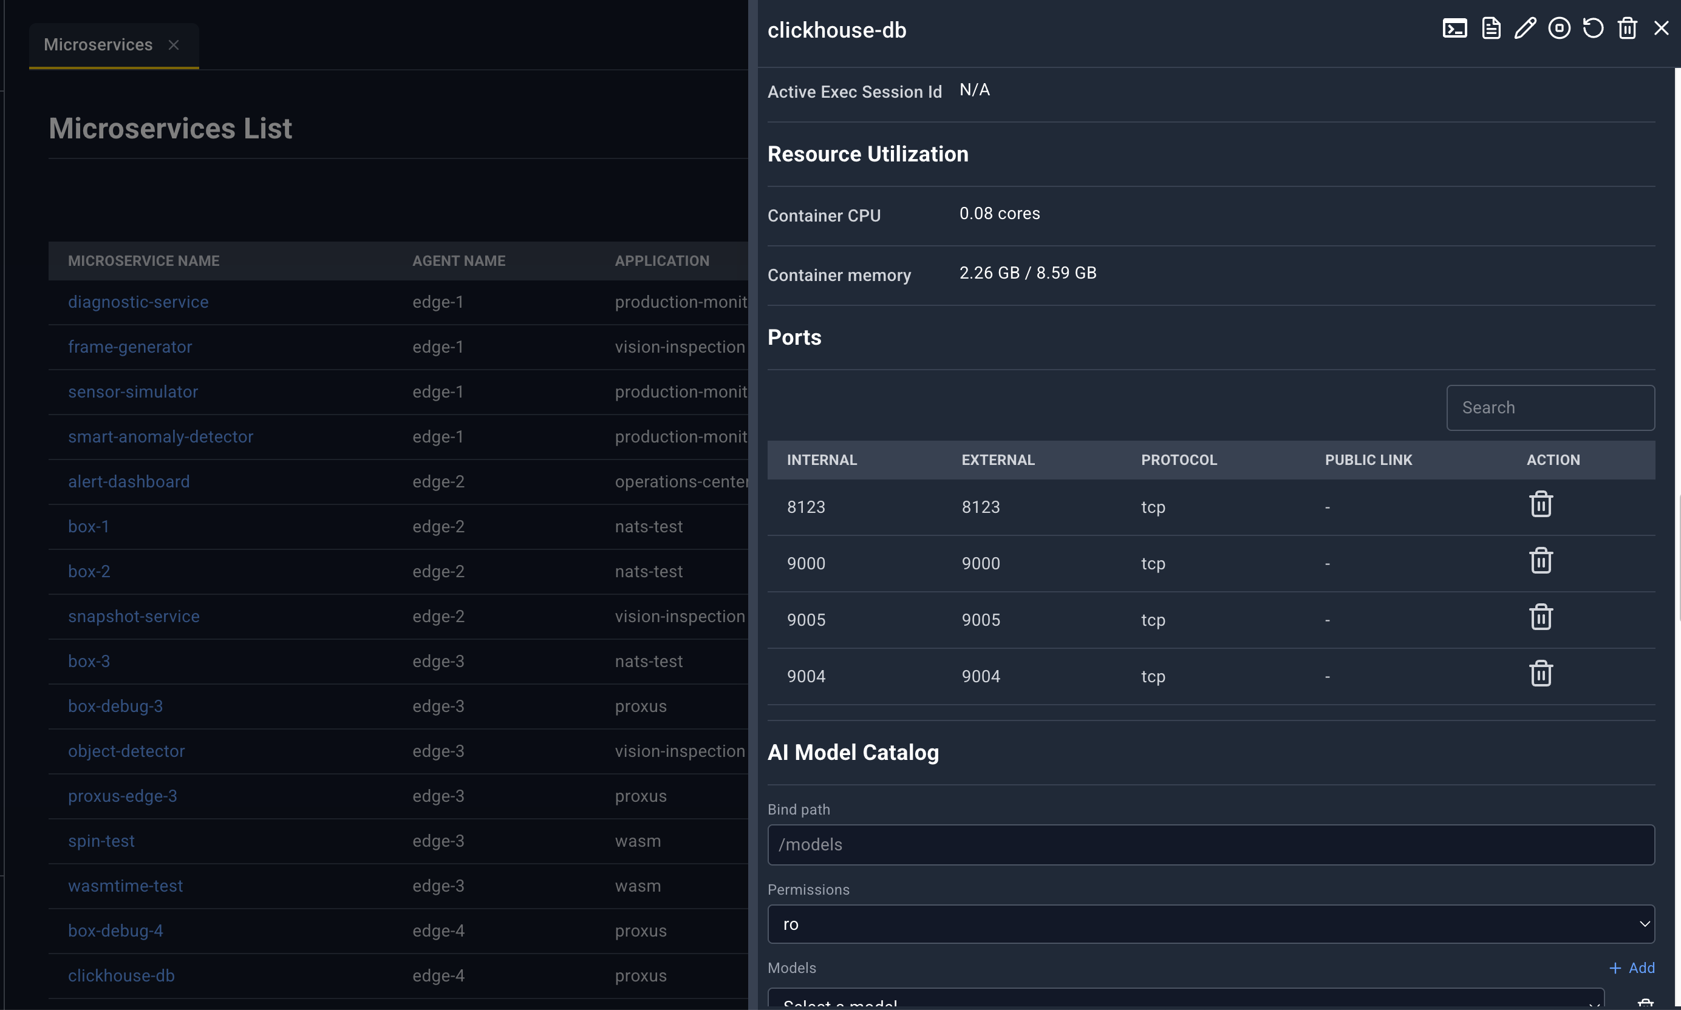Delete the port 8123 mapping
Screen dimensions: 1681x1010
coord(1541,504)
